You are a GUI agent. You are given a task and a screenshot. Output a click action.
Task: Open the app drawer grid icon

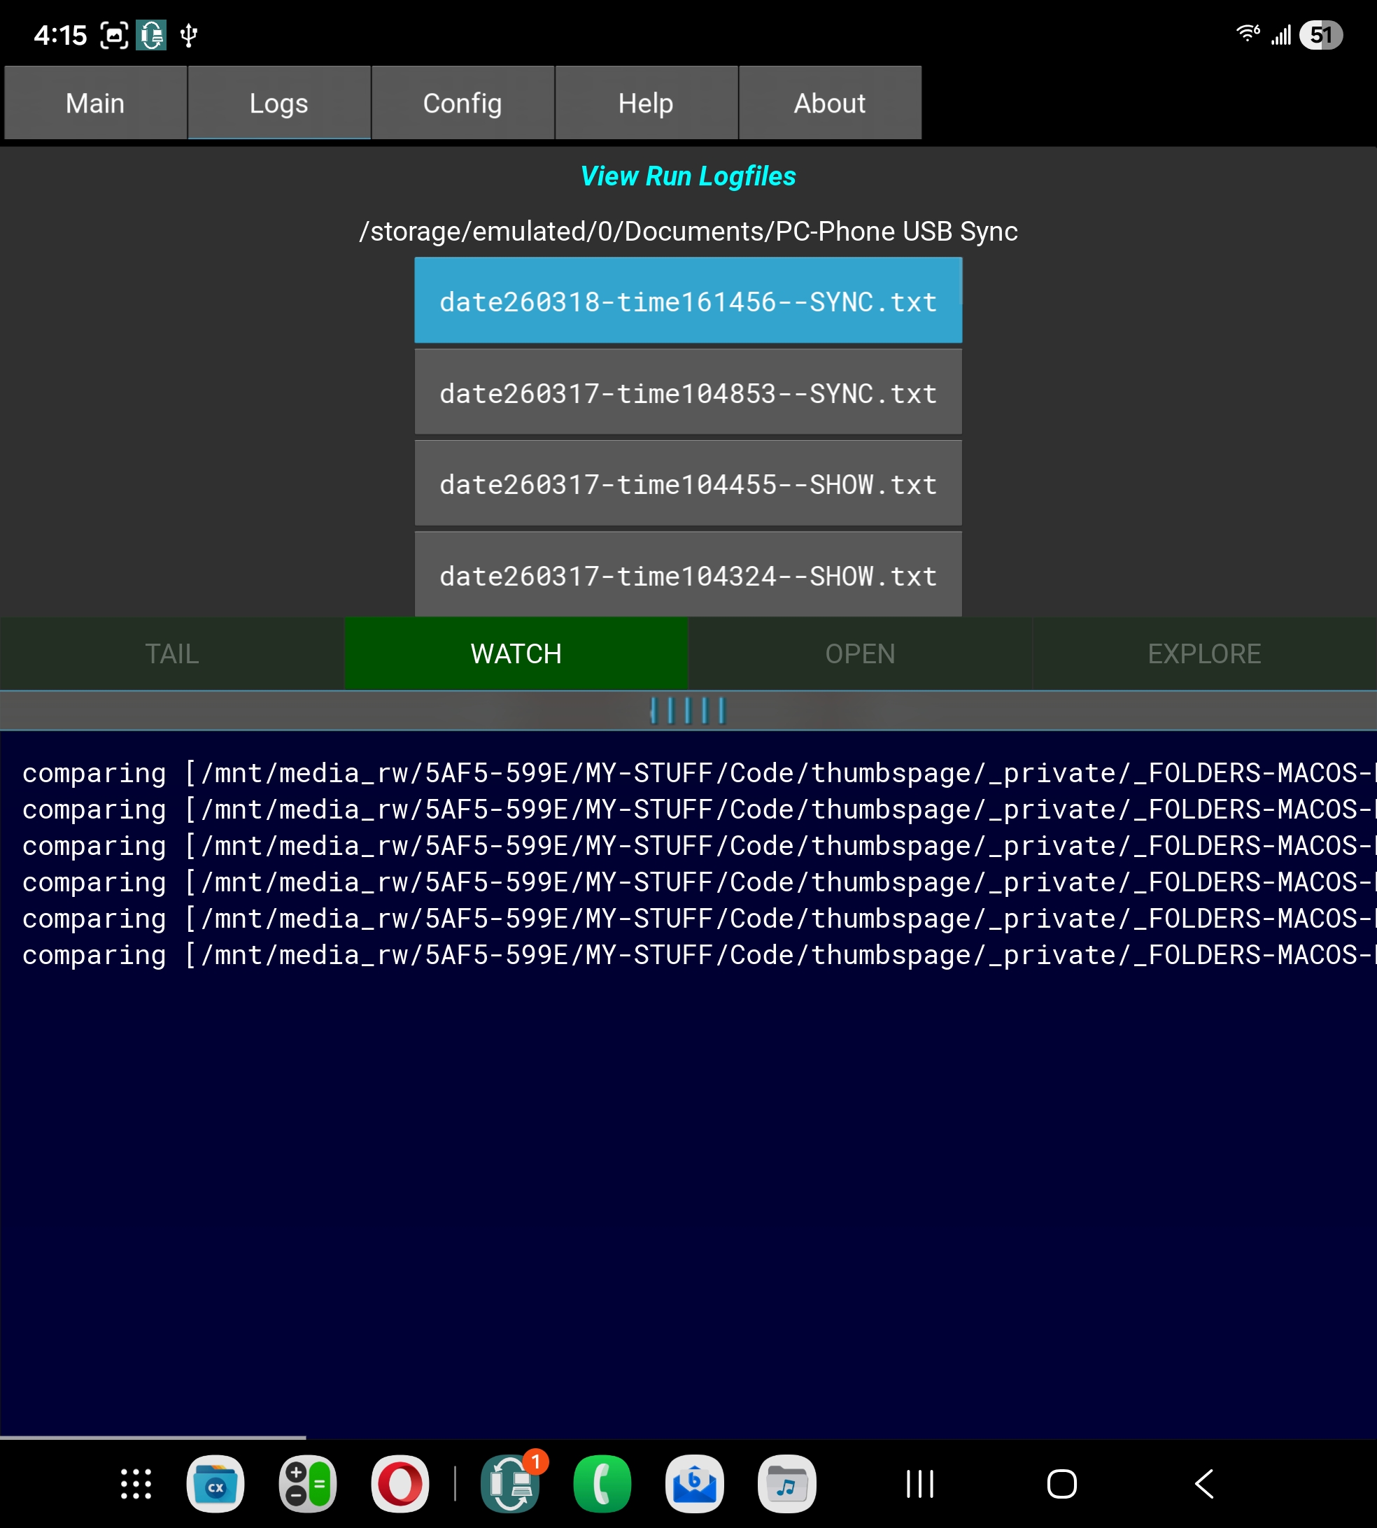point(136,1484)
